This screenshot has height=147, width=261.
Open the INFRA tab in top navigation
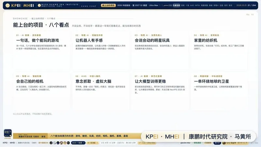[197, 5]
